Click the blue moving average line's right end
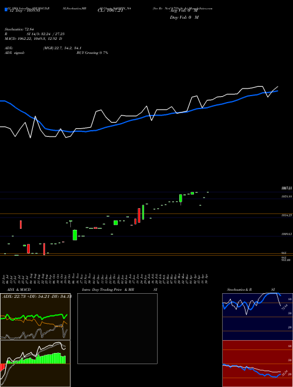 point(277,91)
